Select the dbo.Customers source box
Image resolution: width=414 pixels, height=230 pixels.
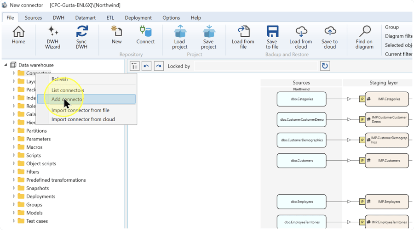[x=301, y=160]
